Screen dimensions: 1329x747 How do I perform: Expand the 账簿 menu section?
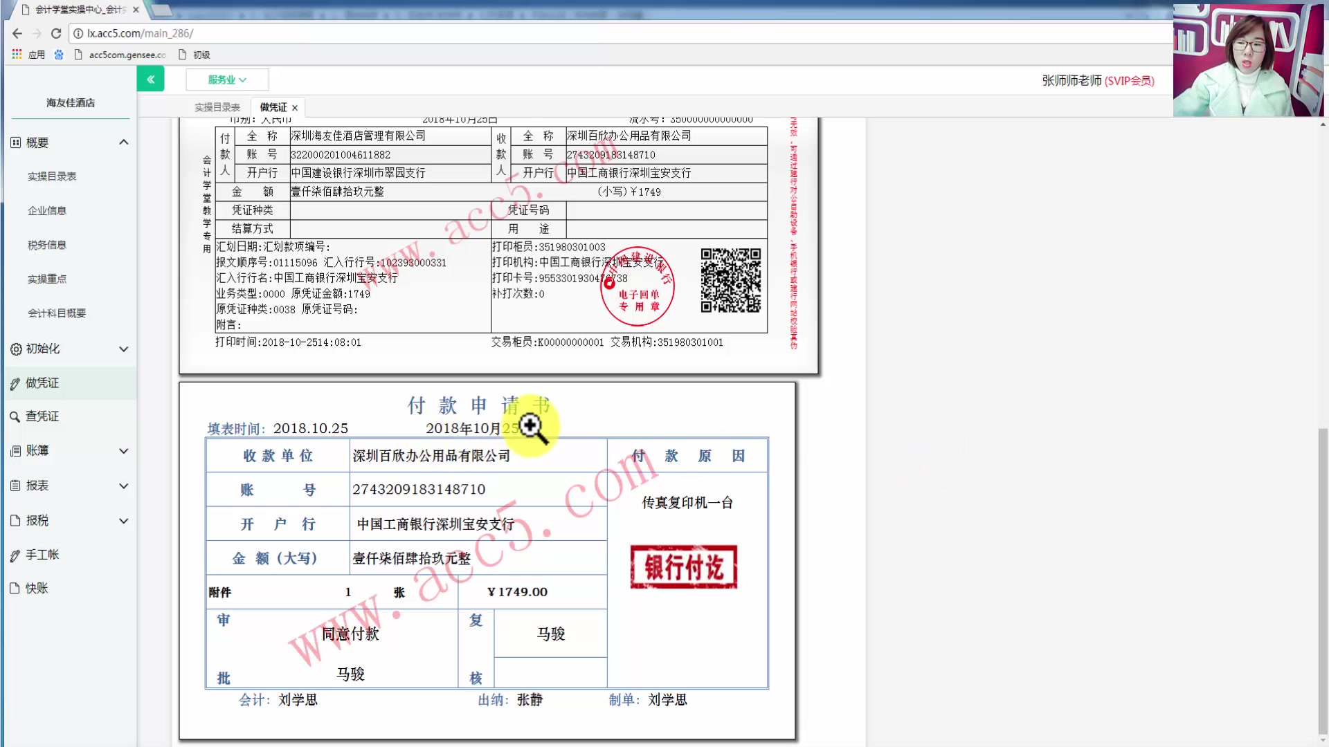point(124,451)
